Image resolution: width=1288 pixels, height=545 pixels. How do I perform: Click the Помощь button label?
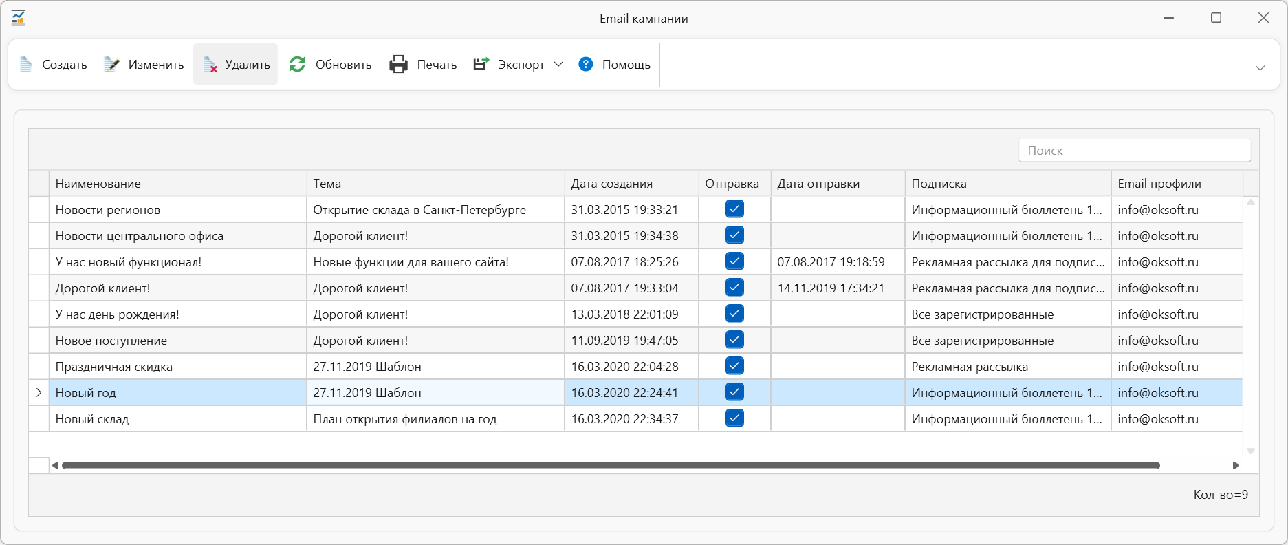[x=626, y=65]
